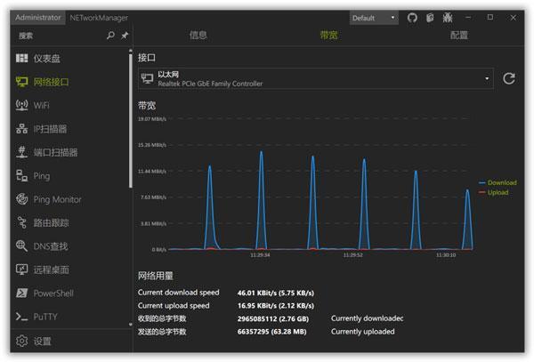Open the 仪表盘 menu entry
Screen dimensions: 534x362
(69, 58)
